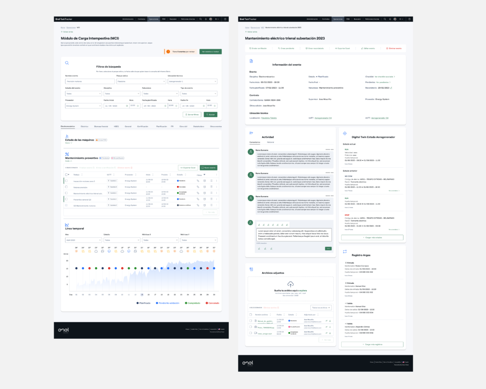Expand the Estado del evento dropdown
The width and height of the screenshot is (486, 389).
tap(82, 93)
